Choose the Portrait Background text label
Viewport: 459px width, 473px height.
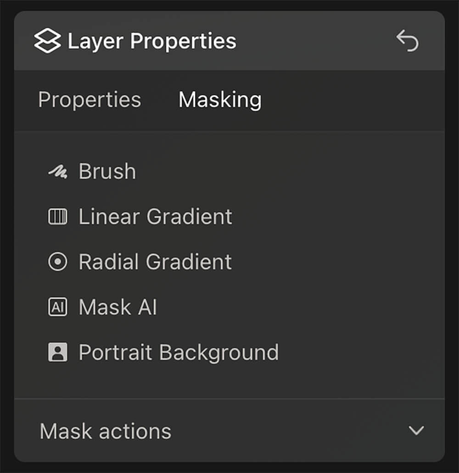point(179,352)
